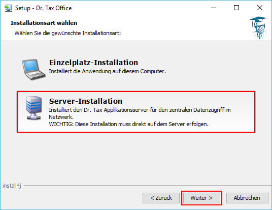Minimize the Setup window
The width and height of the screenshot is (272, 210).
coord(214,8)
